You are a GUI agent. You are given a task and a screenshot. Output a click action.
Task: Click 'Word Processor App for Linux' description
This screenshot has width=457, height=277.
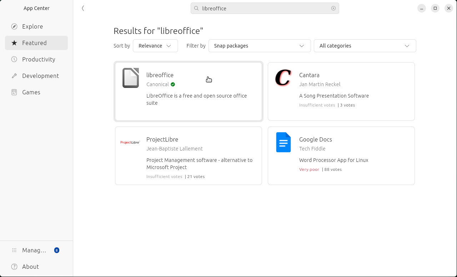coord(334,160)
